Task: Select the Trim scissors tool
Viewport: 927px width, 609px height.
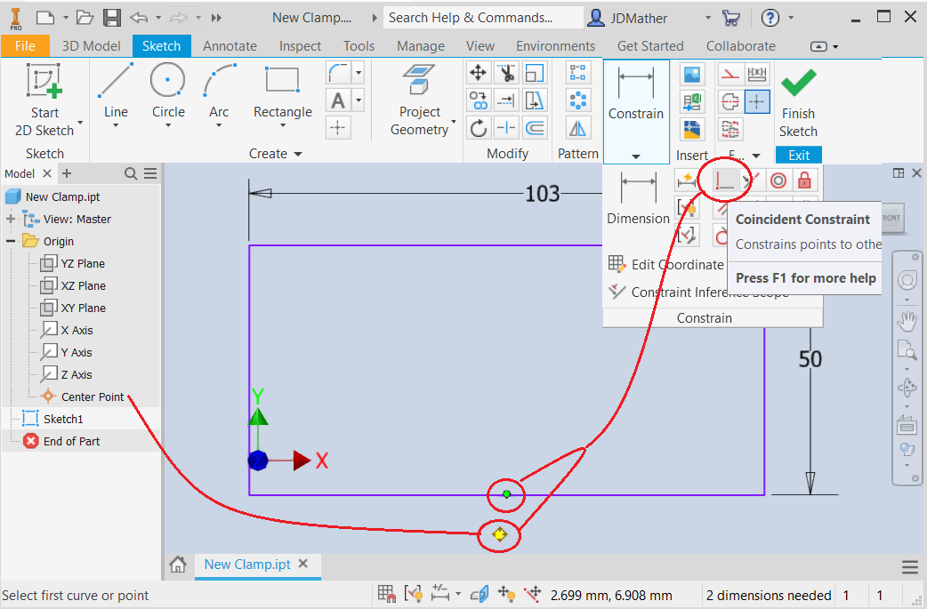Action: pos(507,73)
